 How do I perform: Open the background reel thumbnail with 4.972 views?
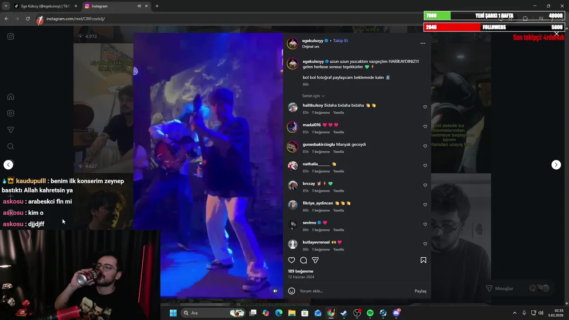click(x=103, y=36)
